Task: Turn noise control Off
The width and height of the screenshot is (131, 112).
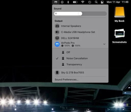Action: point(80,52)
